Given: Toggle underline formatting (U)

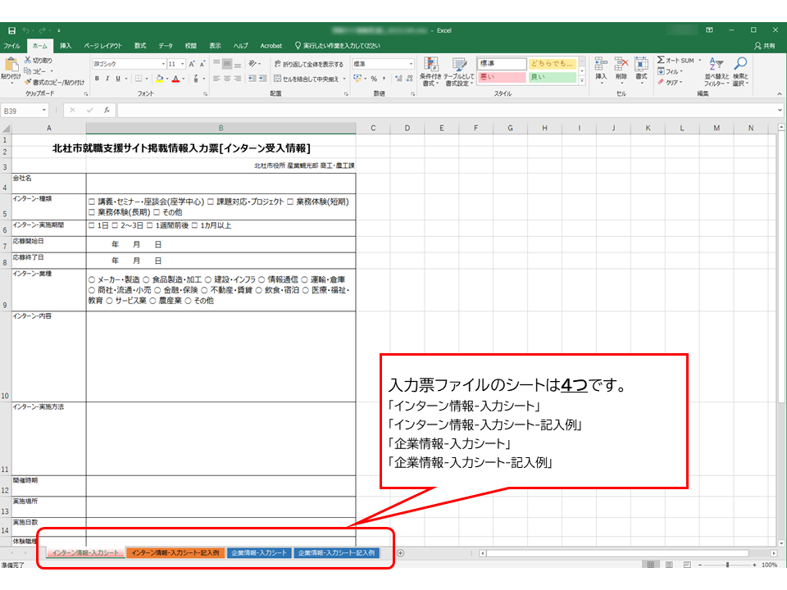Looking at the screenshot, I should pyautogui.click(x=118, y=79).
